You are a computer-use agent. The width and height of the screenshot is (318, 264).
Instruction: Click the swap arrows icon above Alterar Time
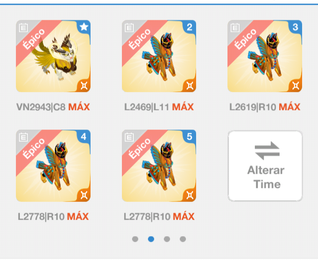(x=267, y=150)
